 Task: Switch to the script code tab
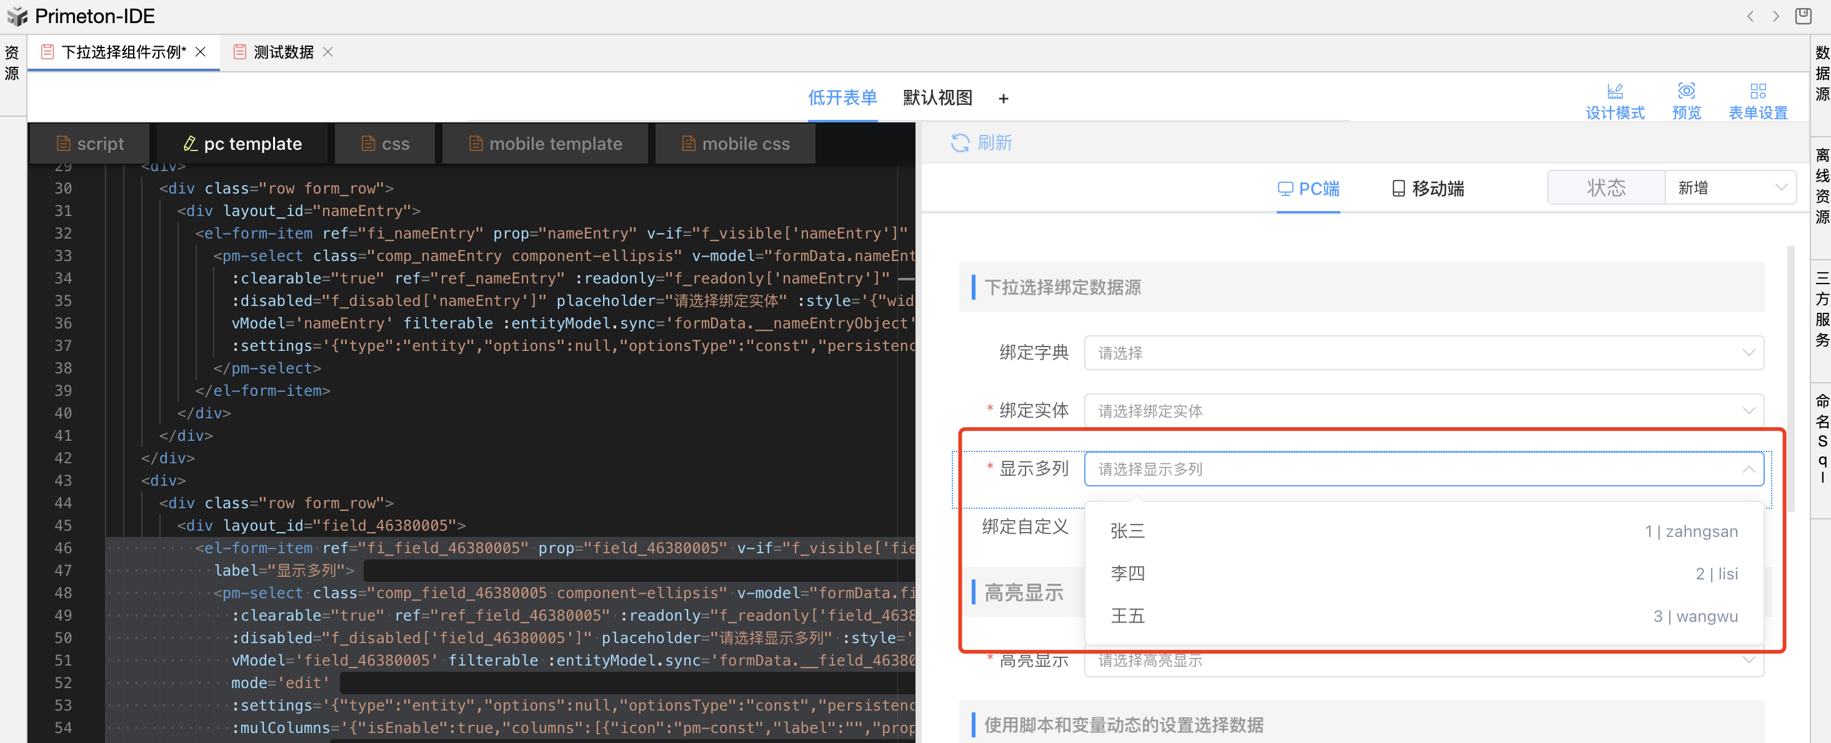[x=90, y=144]
